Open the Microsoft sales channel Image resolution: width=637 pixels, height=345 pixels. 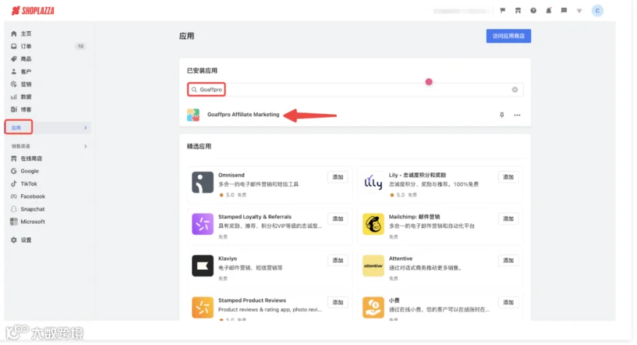point(33,222)
